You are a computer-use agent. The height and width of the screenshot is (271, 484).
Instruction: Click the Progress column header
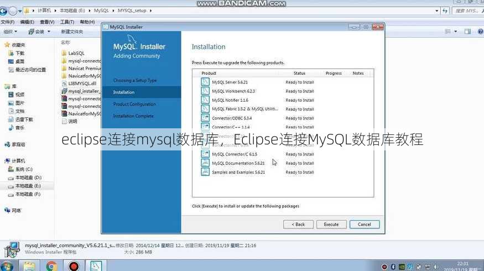(x=334, y=73)
